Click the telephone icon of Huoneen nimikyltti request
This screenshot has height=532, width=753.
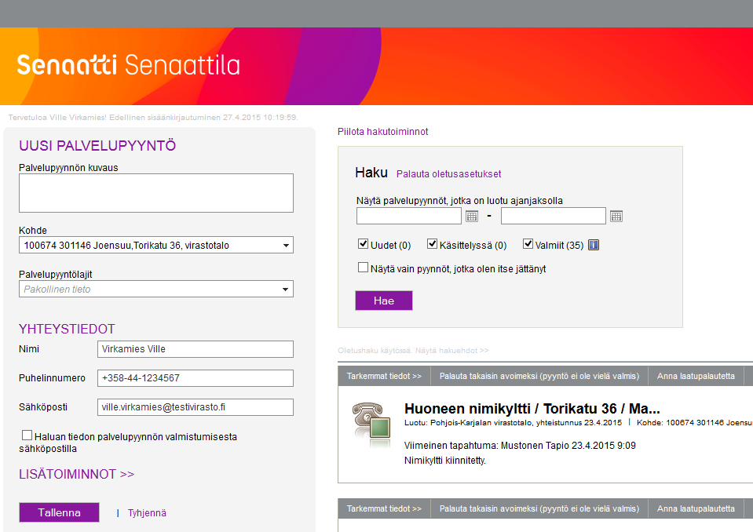coord(371,424)
